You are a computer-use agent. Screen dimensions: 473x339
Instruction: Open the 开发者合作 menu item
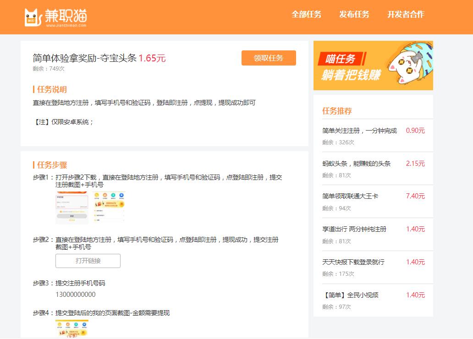(x=406, y=14)
